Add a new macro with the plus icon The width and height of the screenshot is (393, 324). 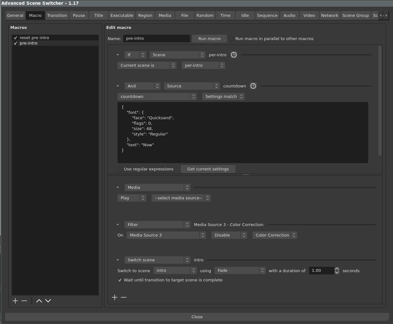[15, 300]
